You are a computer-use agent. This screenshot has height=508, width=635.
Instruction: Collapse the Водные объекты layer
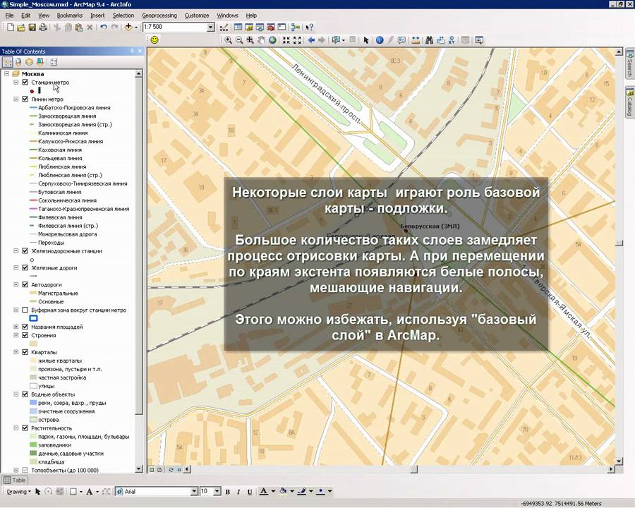tap(16, 394)
